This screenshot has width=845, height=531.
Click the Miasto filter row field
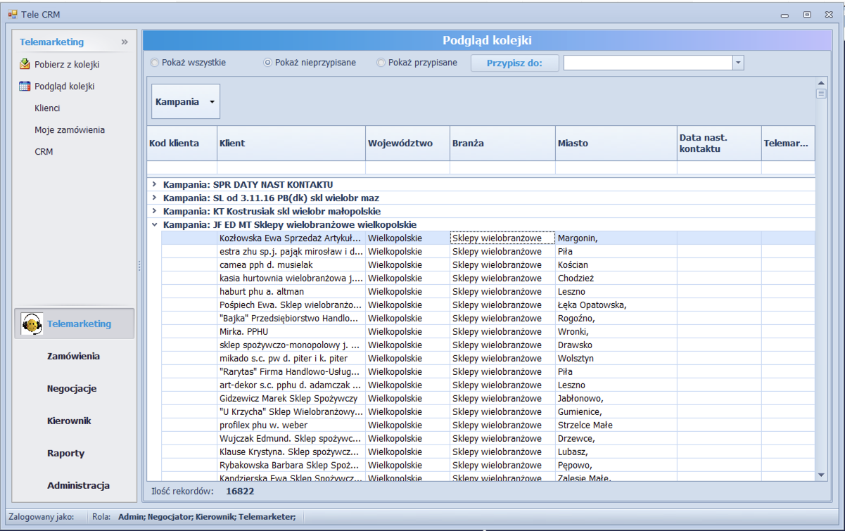[x=616, y=167]
